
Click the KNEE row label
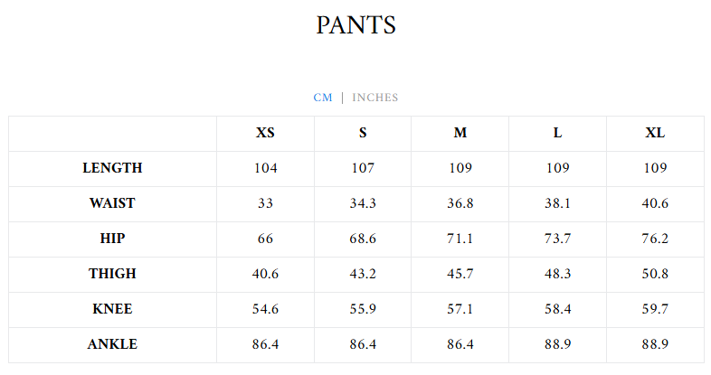point(112,309)
